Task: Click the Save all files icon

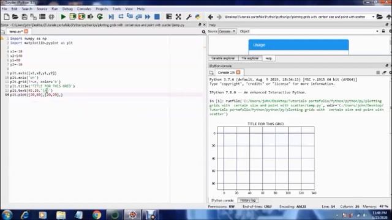Action: point(33,16)
